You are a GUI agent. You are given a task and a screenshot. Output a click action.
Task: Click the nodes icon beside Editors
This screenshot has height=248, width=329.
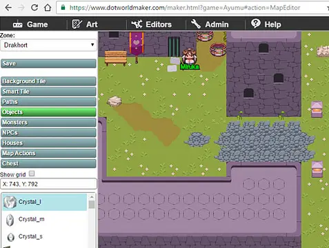coord(137,24)
